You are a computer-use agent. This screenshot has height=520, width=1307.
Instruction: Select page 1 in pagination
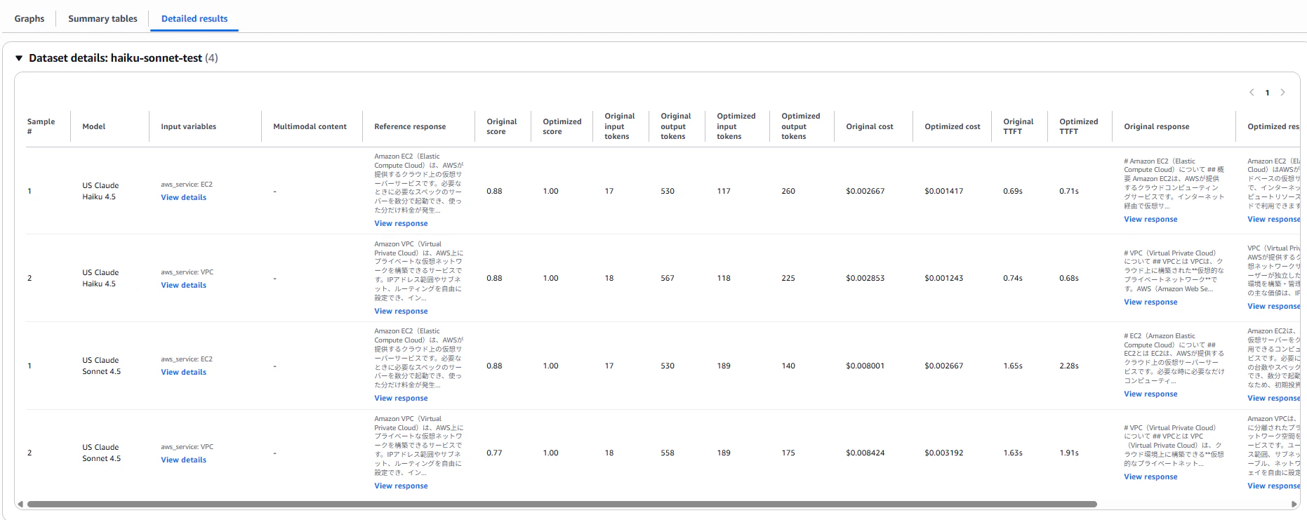(1267, 93)
